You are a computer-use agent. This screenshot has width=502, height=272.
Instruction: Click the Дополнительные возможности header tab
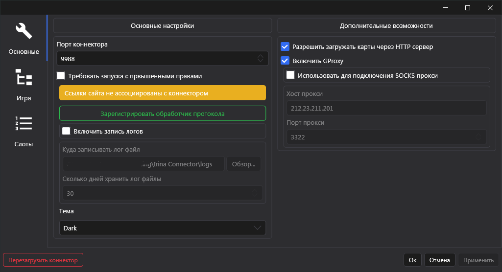(x=386, y=26)
